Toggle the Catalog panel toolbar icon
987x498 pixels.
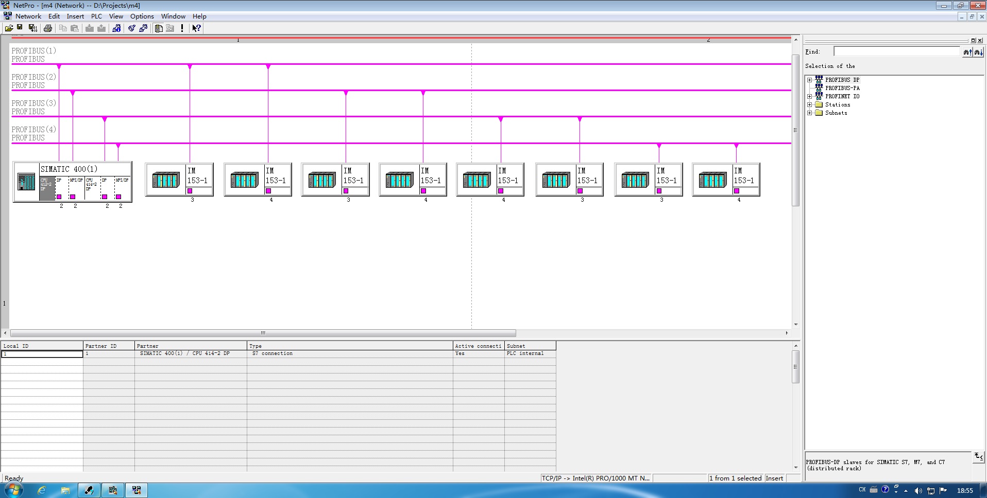point(159,28)
